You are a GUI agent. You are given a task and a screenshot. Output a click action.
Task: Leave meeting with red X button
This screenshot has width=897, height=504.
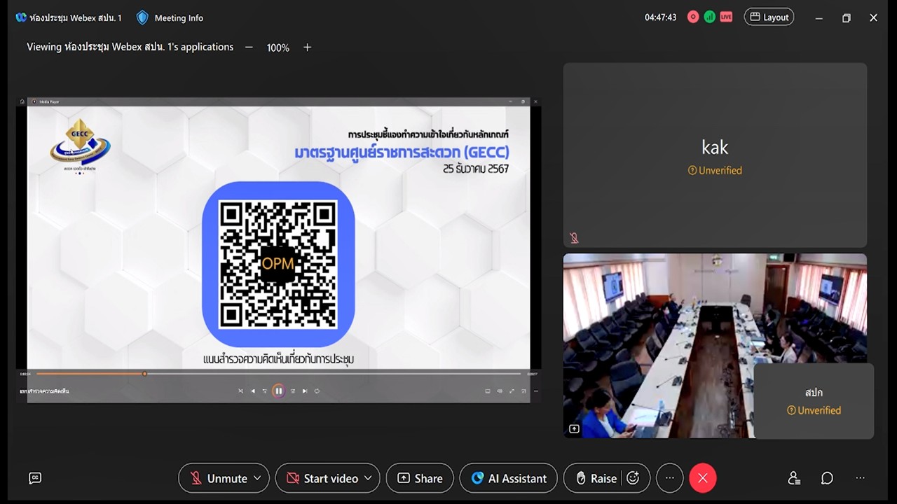[x=703, y=478]
